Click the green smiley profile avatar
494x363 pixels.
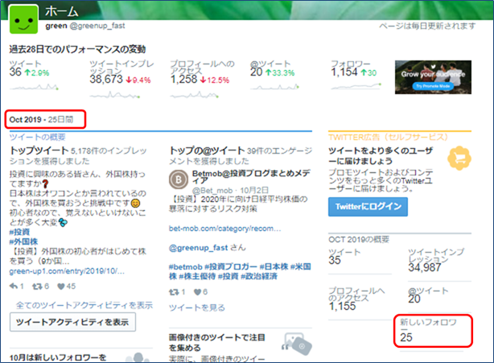pos(23,19)
